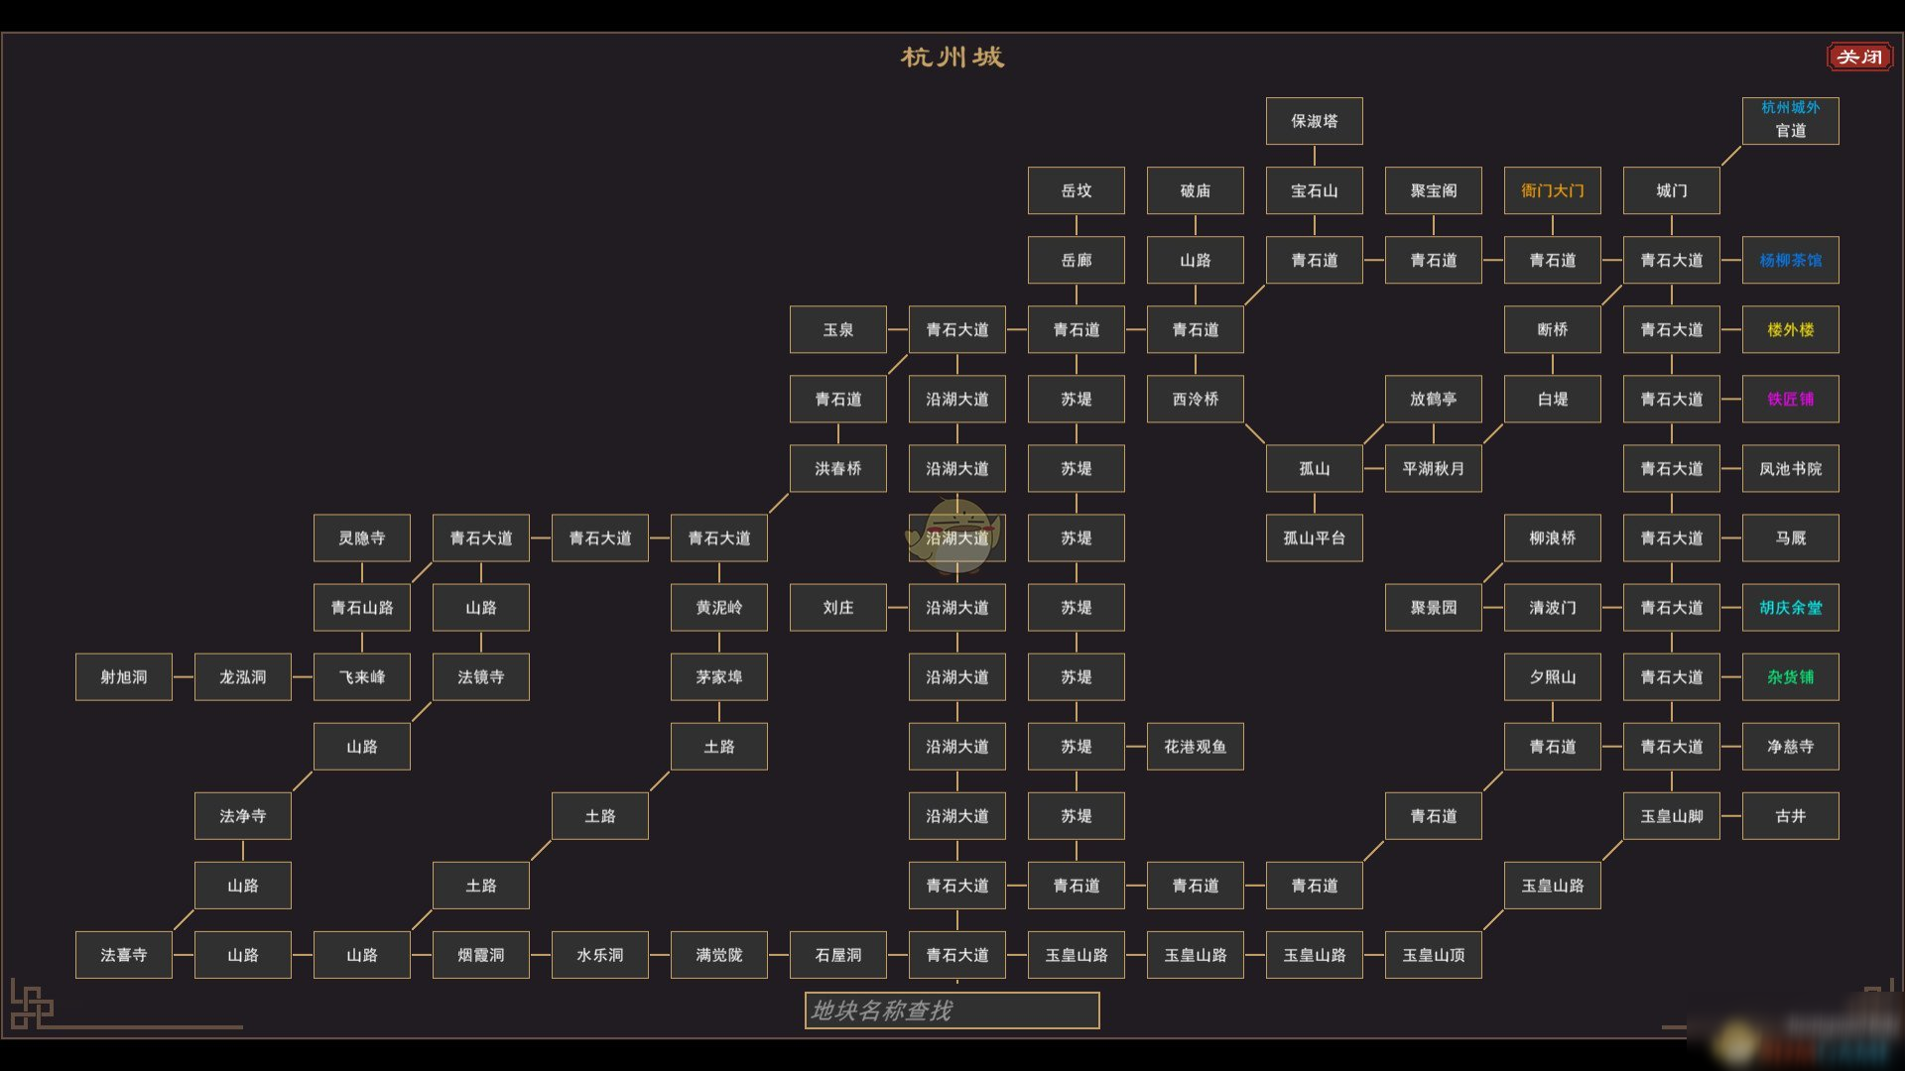Click on 凤池书院 location node
This screenshot has height=1071, width=1905.
coord(1791,468)
